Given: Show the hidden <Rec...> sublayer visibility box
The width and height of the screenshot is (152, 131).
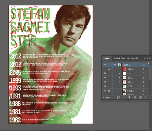Looking at the screenshot, I should (105, 69).
